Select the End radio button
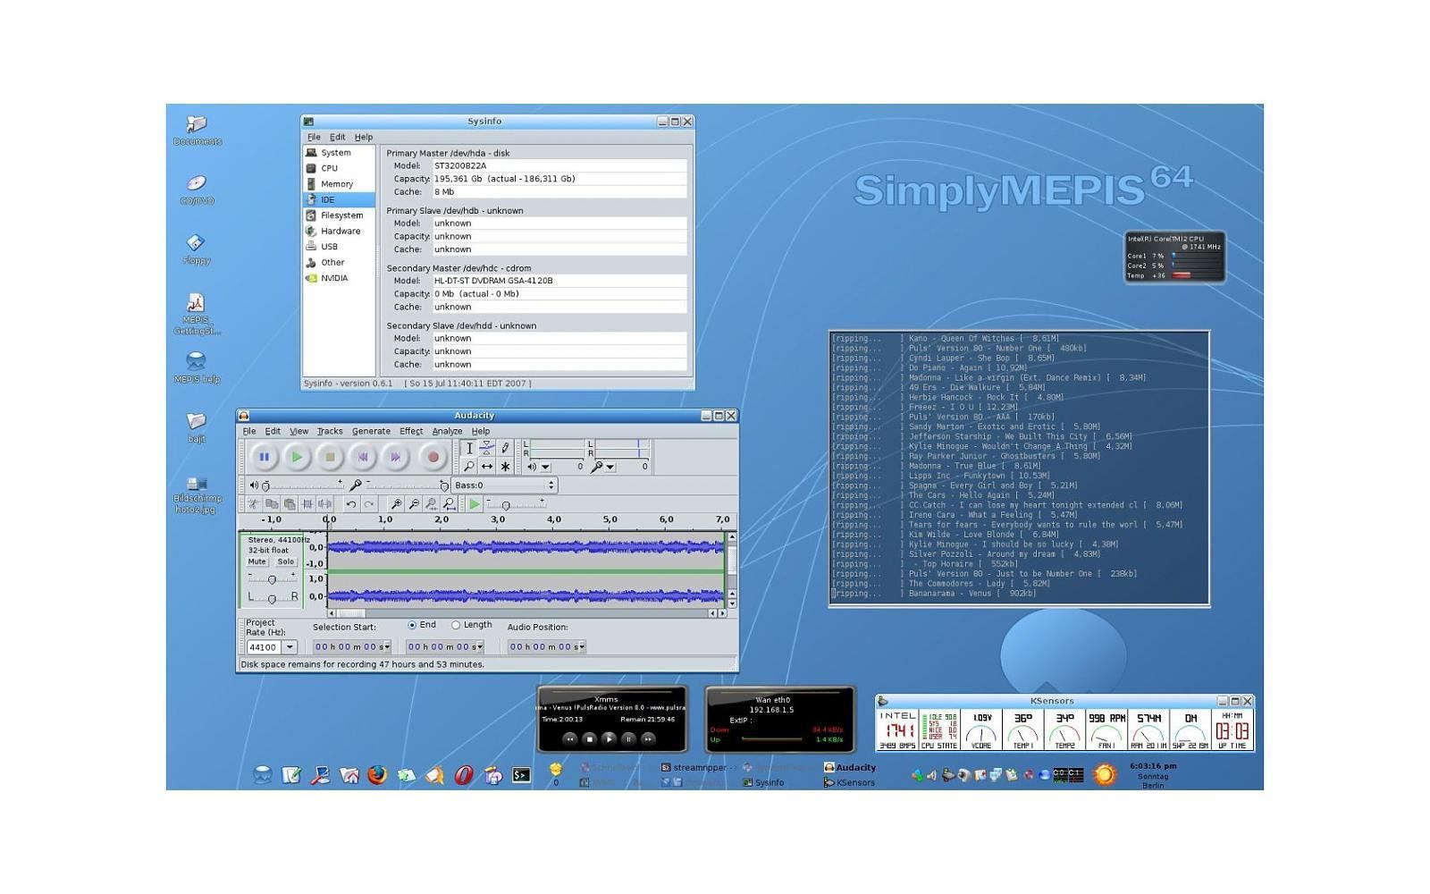The image size is (1430, 894). (x=412, y=625)
